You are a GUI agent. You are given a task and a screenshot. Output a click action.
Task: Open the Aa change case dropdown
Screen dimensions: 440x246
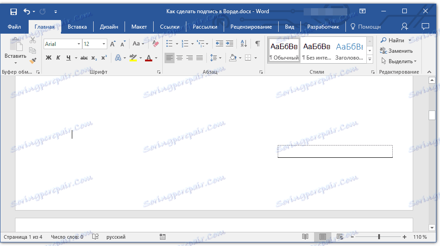coord(138,44)
